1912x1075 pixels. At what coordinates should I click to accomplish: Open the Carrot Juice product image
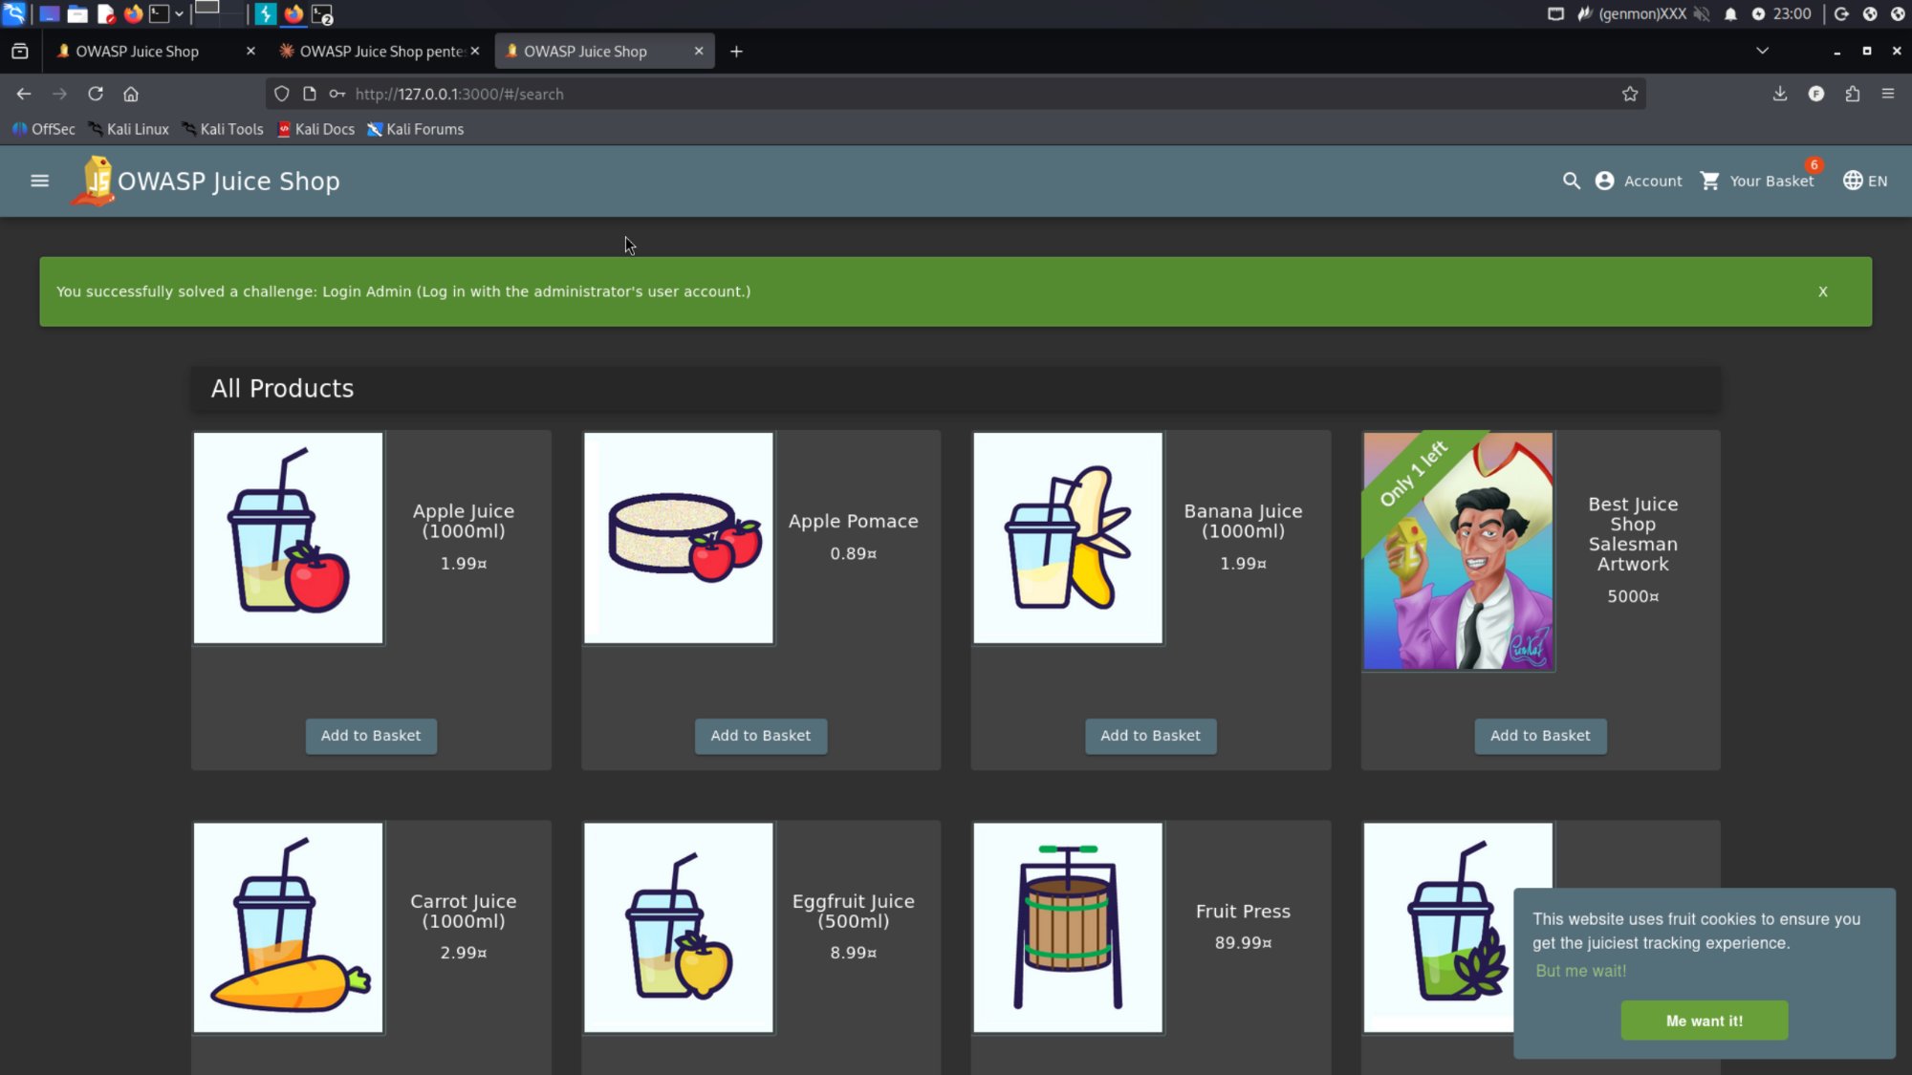[x=289, y=928]
